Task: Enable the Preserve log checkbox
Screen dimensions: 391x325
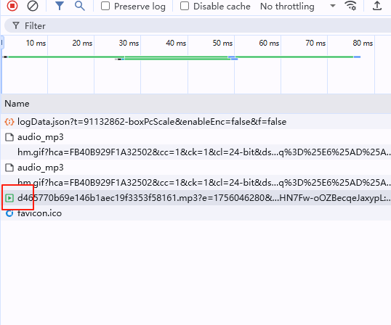Action: 105,6
